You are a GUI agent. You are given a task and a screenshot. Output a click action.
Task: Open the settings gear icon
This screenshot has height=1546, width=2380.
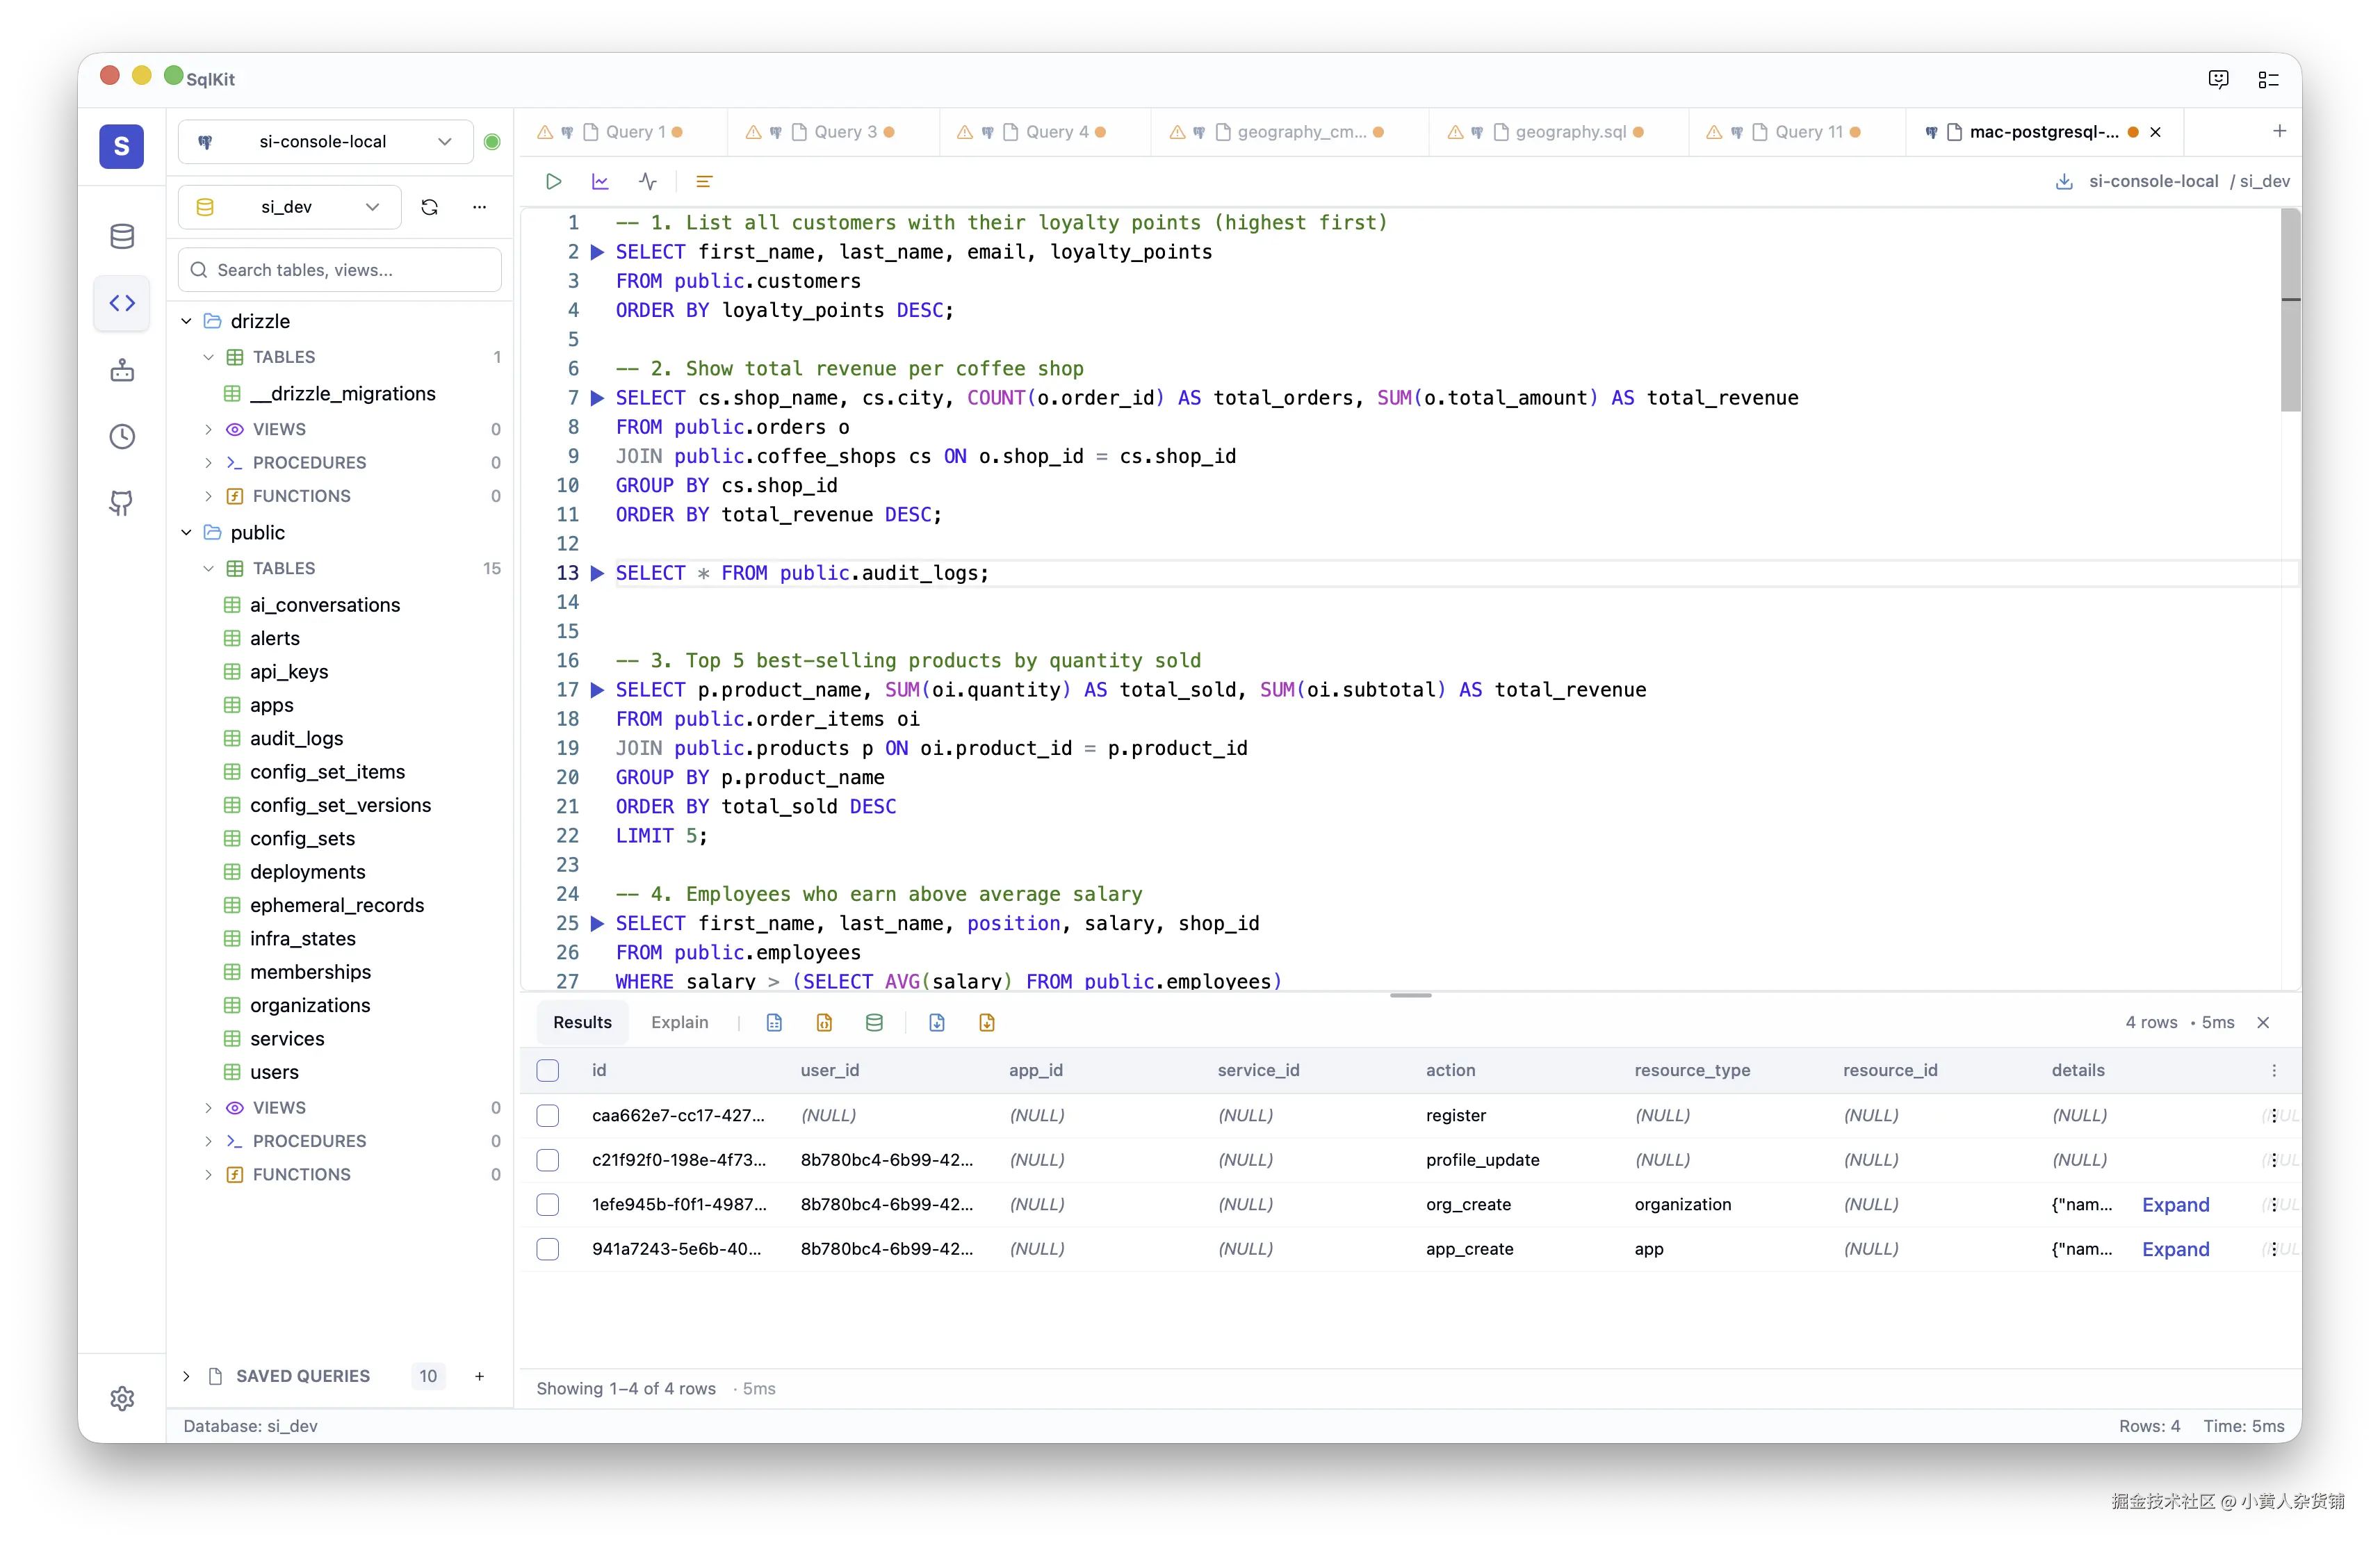coord(122,1398)
